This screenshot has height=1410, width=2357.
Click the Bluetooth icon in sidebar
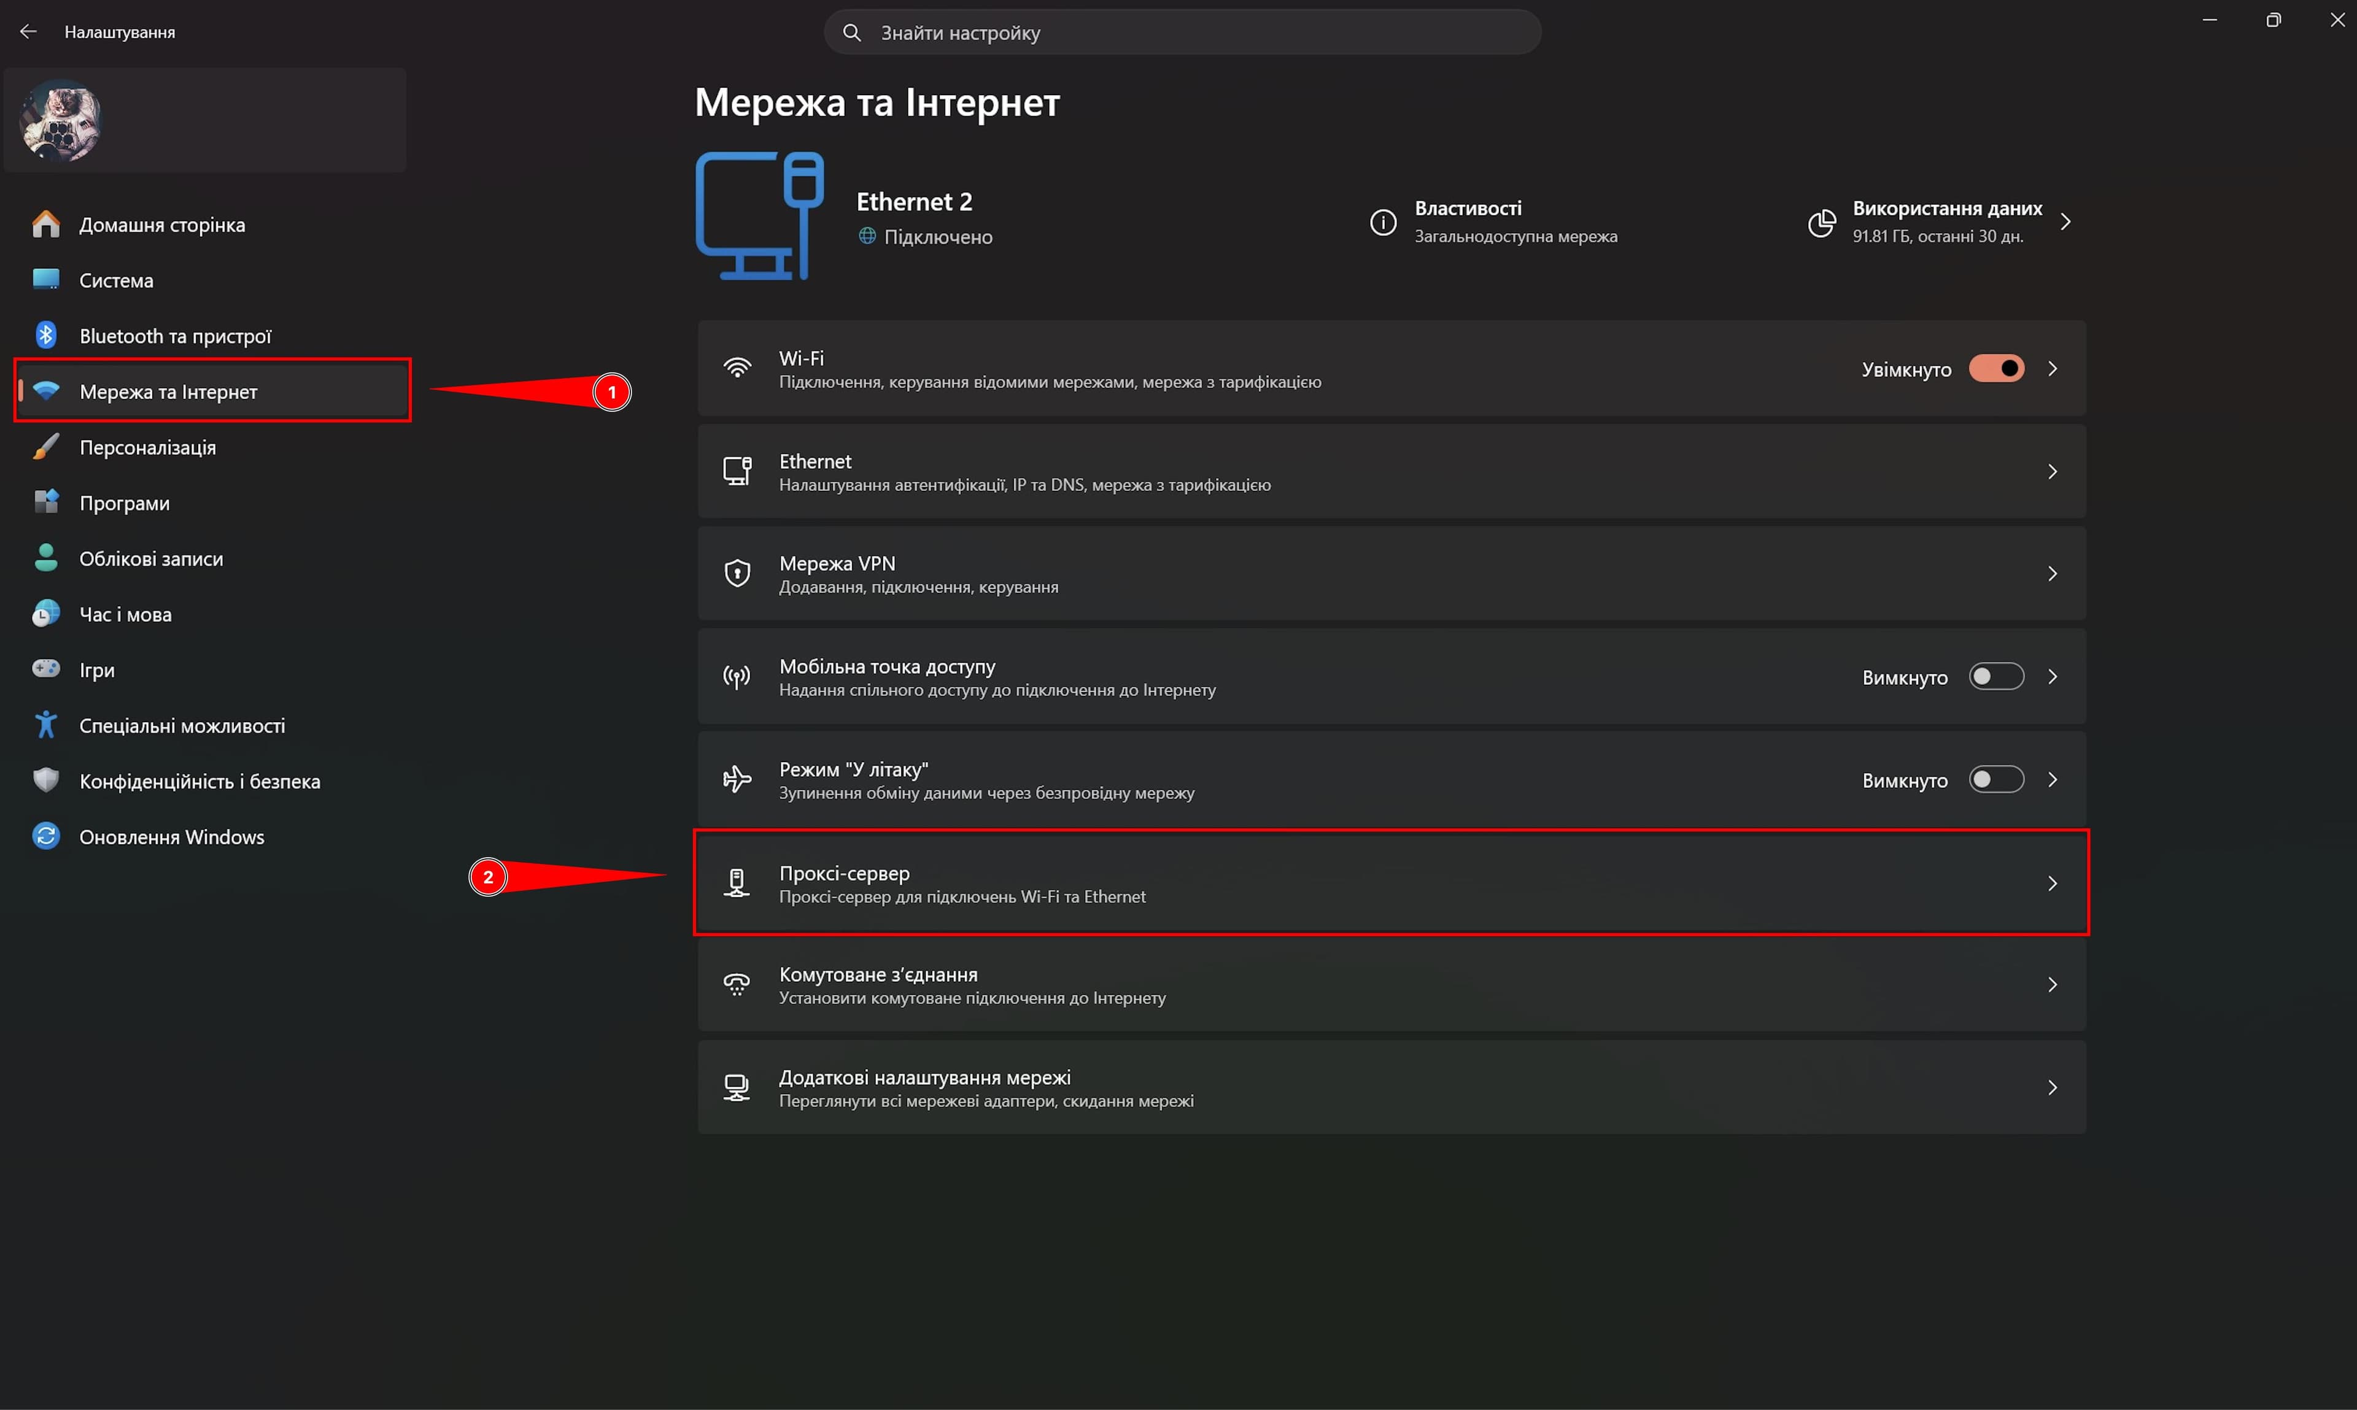click(45, 336)
